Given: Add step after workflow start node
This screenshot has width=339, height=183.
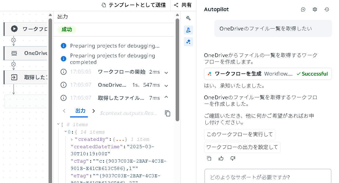Looking at the screenshot, I should [14, 40].
